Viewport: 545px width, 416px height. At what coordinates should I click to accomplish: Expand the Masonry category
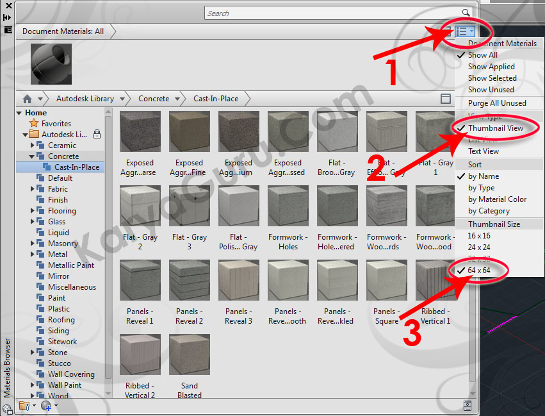33,244
